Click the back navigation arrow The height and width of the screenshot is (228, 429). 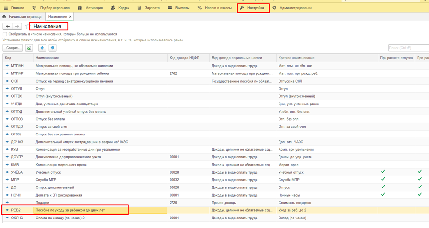(8, 26)
